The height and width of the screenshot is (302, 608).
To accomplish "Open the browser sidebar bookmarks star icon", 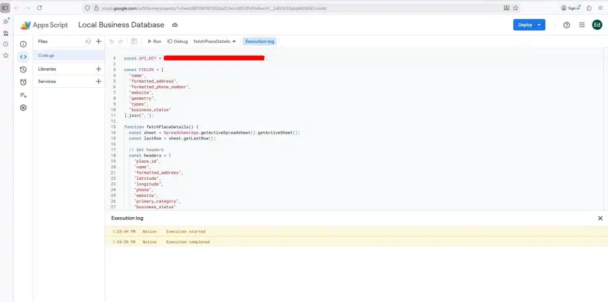I will pos(5,55).
